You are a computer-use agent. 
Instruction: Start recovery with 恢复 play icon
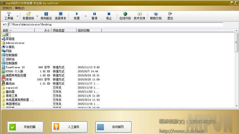click(77, 14)
